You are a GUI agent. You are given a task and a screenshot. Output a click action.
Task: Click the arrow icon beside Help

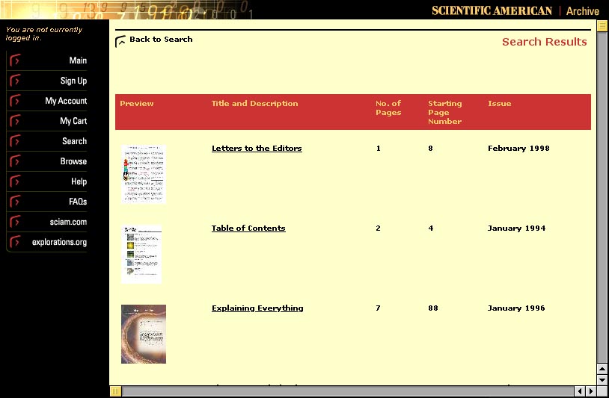(x=15, y=181)
